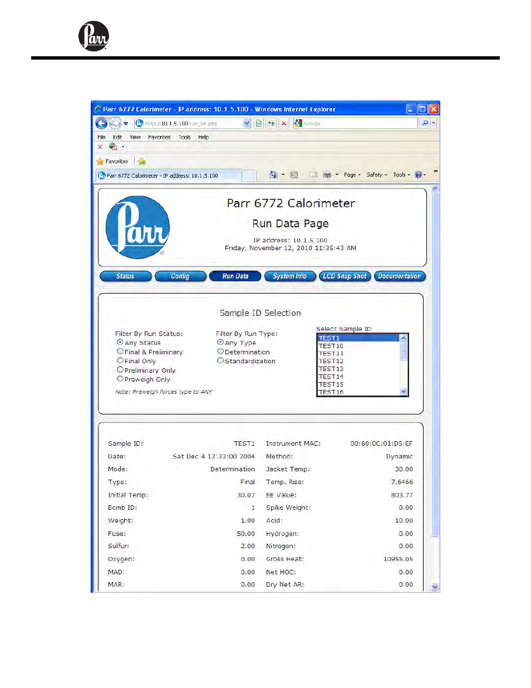
Task: Click the Sample ID list scrollbar thumb
Action: 404,351
